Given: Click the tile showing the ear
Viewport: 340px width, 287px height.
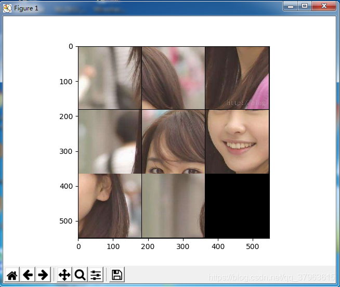Looking at the screenshot, I should pyautogui.click(x=110, y=206).
